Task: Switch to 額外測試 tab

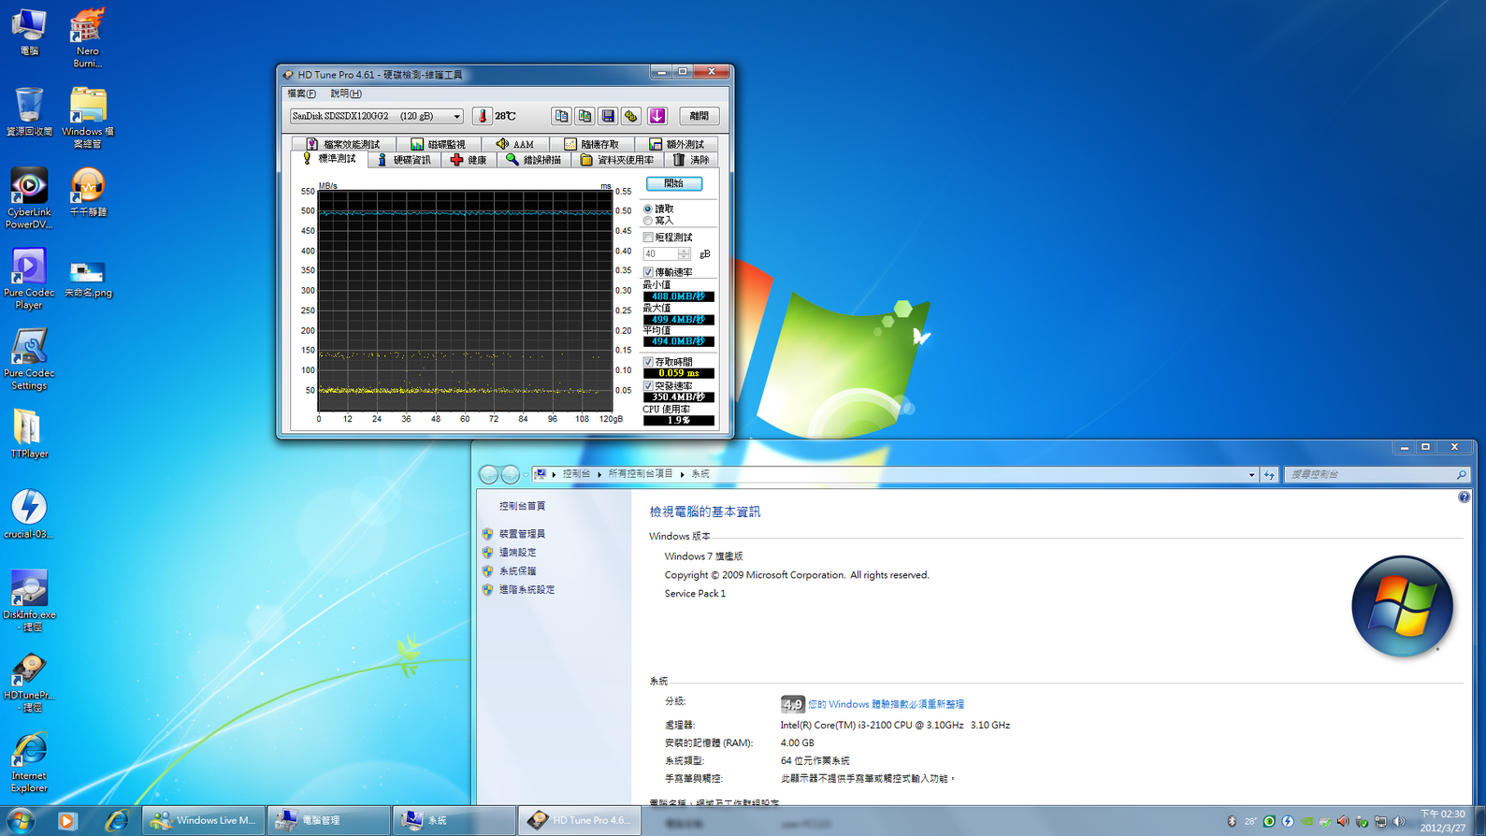Action: (676, 144)
